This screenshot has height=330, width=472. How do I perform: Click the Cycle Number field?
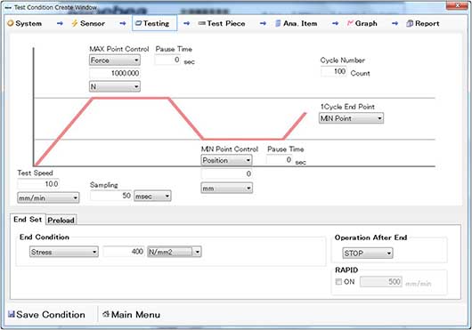334,71
